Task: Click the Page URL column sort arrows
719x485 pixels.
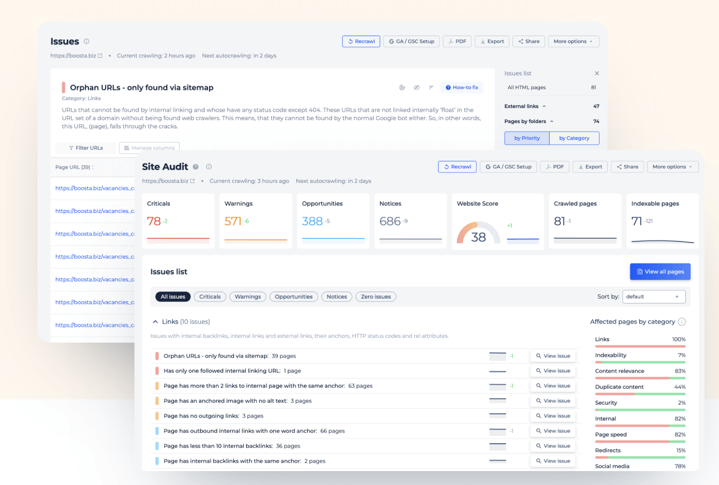Action: pos(93,167)
